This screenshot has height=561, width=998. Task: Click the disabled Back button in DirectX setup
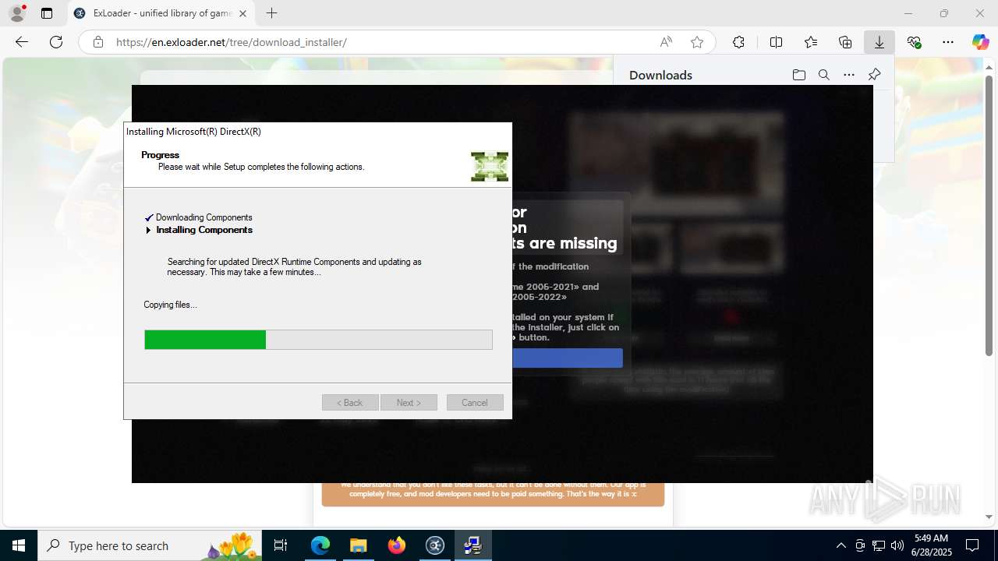pos(350,403)
